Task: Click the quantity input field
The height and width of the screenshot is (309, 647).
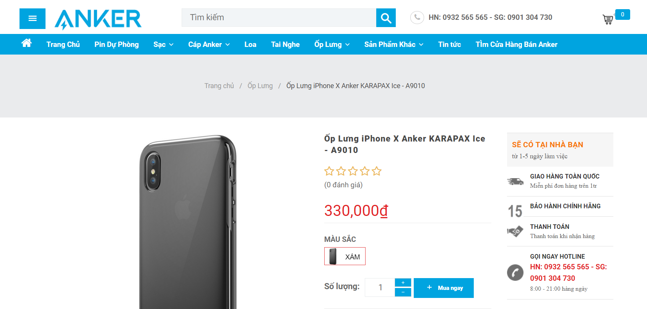Action: pos(380,288)
